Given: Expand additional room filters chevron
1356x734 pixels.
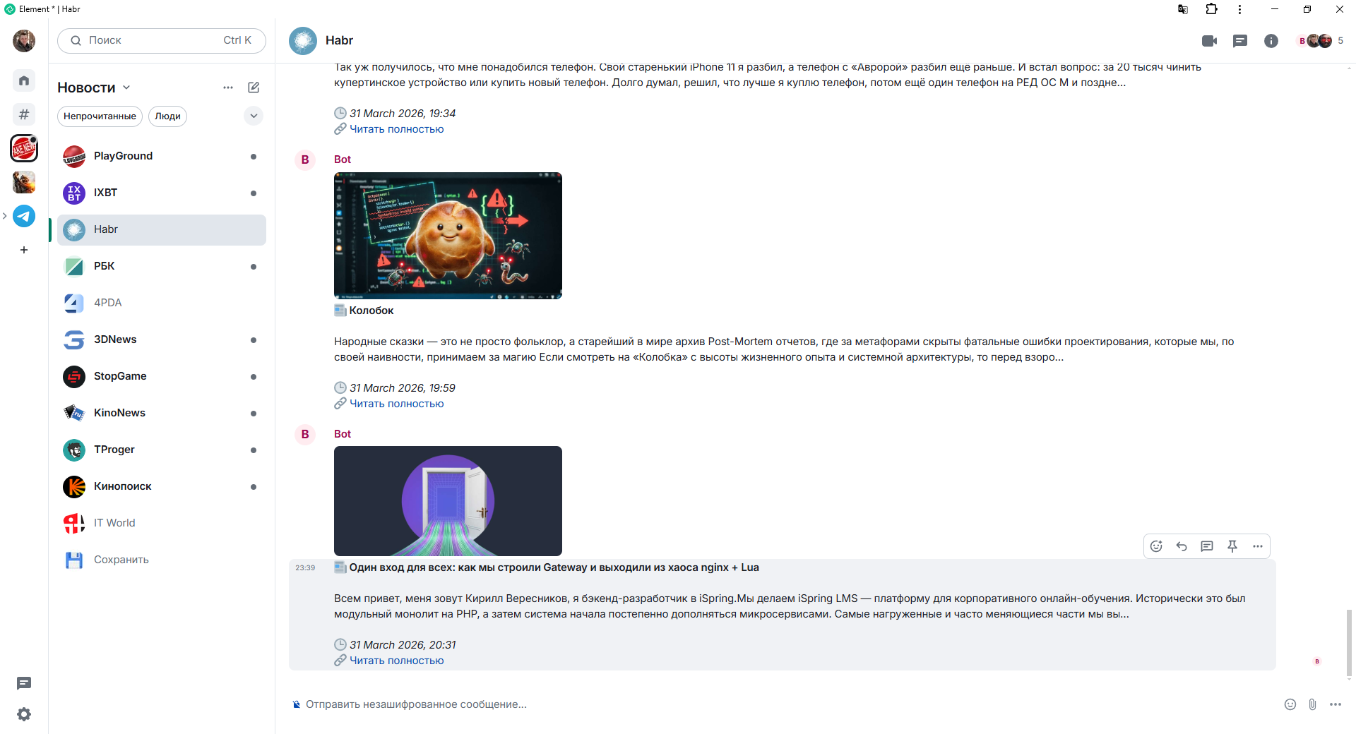Looking at the screenshot, I should point(254,116).
